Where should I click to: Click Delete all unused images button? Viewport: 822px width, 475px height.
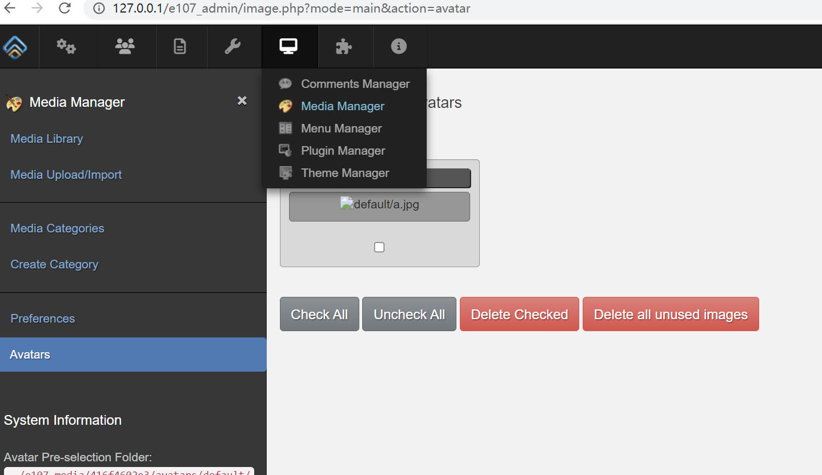click(670, 314)
